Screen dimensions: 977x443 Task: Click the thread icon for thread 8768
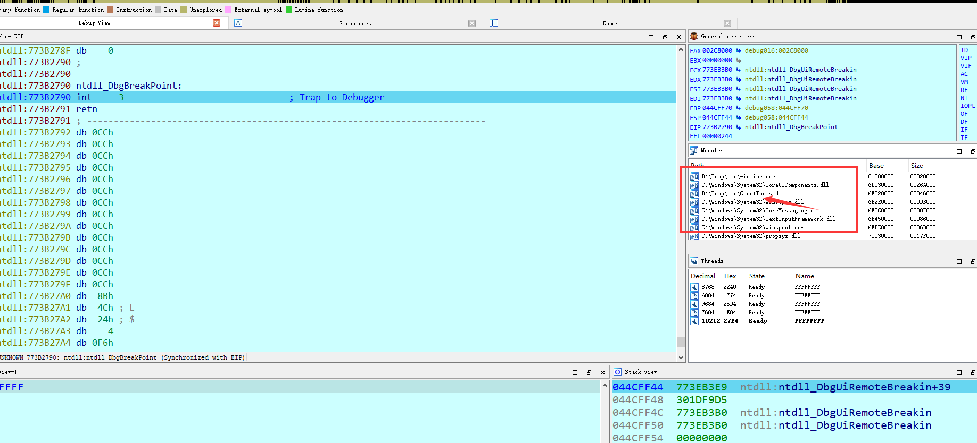(694, 287)
